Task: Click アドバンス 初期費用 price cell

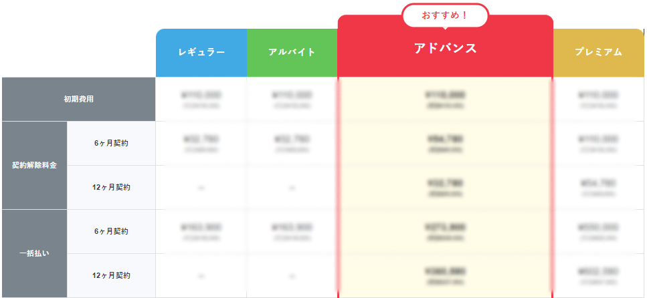Action: pyautogui.click(x=445, y=100)
